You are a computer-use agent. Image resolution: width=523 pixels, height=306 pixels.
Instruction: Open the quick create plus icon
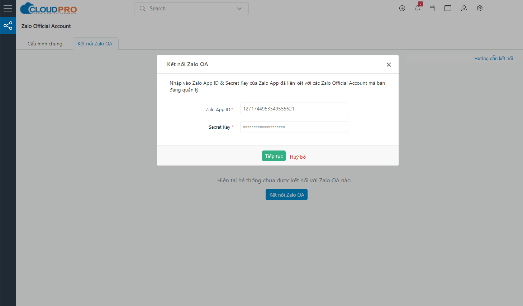click(402, 8)
